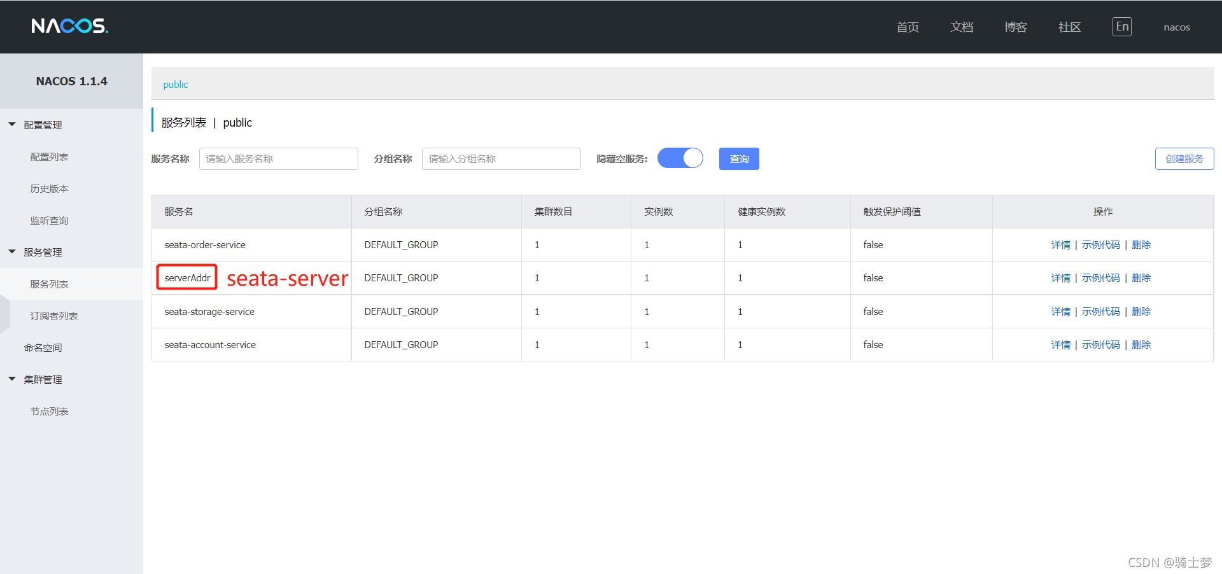This screenshot has width=1222, height=574.
Task: Open 监听查询 in sidebar
Action: [49, 220]
